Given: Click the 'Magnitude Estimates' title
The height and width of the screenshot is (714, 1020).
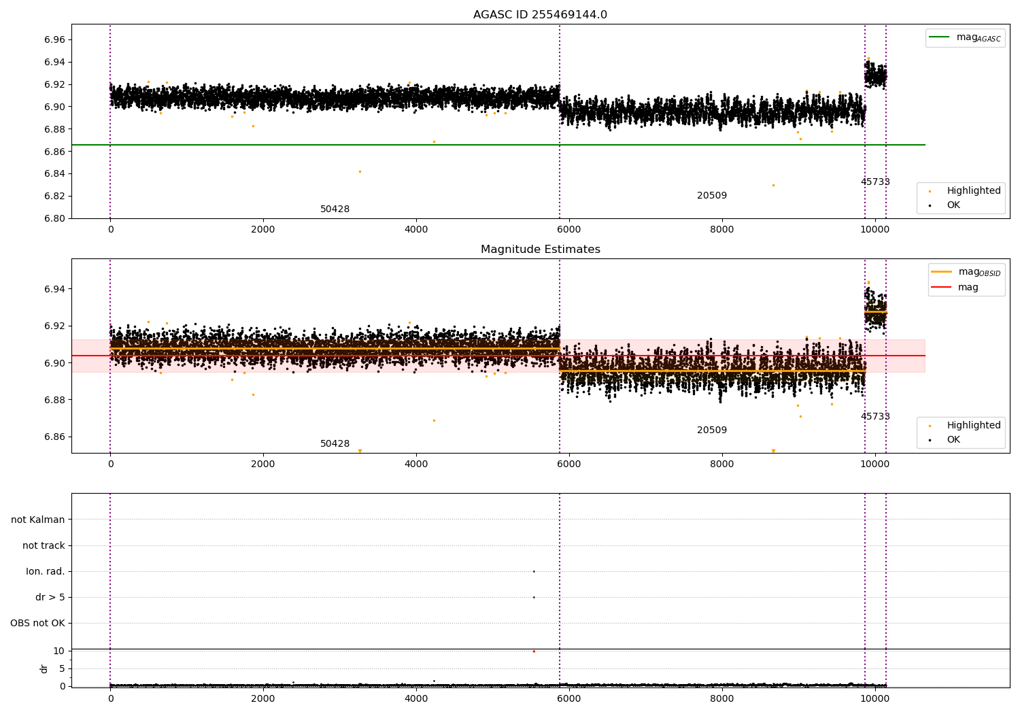Looking at the screenshot, I should pos(540,250).
